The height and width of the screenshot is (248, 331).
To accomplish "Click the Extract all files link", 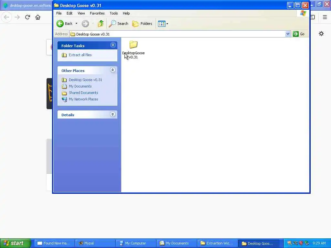I will [80, 55].
